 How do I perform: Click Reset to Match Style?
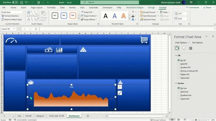coord(11,19)
